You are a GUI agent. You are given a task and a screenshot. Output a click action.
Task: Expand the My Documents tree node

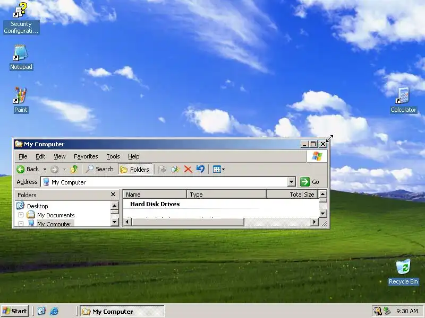click(x=21, y=215)
